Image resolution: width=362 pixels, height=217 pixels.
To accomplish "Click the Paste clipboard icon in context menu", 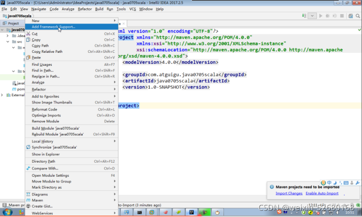I will tap(28, 58).
